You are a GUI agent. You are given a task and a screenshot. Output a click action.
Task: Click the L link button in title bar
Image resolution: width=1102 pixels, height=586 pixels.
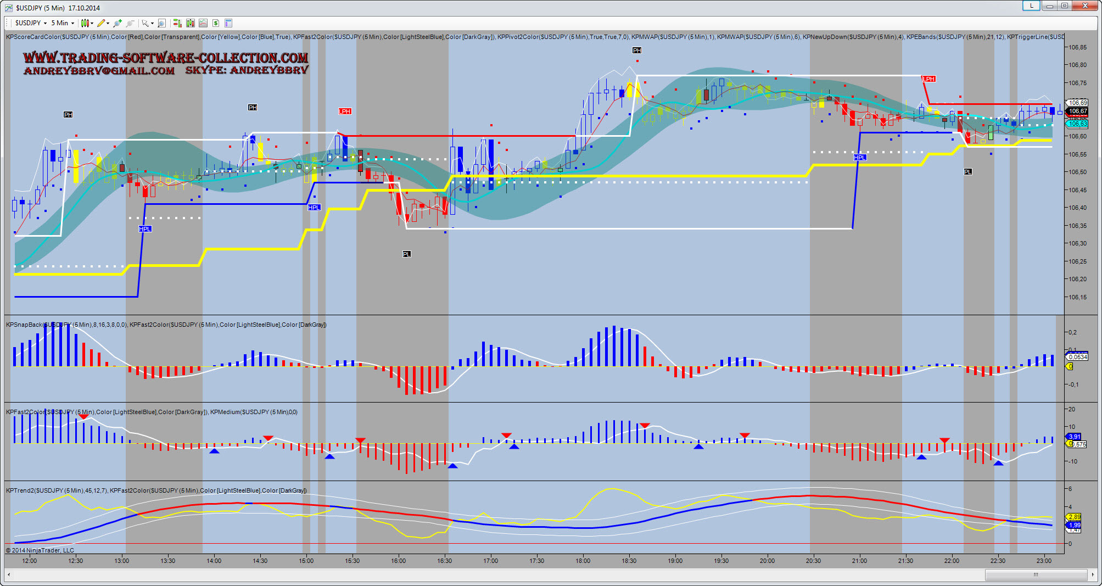[x=1031, y=6]
